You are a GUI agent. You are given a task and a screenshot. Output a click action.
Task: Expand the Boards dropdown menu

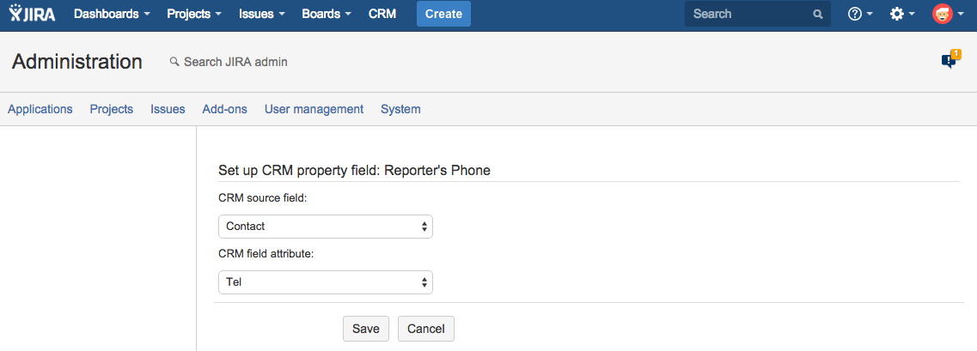[326, 14]
